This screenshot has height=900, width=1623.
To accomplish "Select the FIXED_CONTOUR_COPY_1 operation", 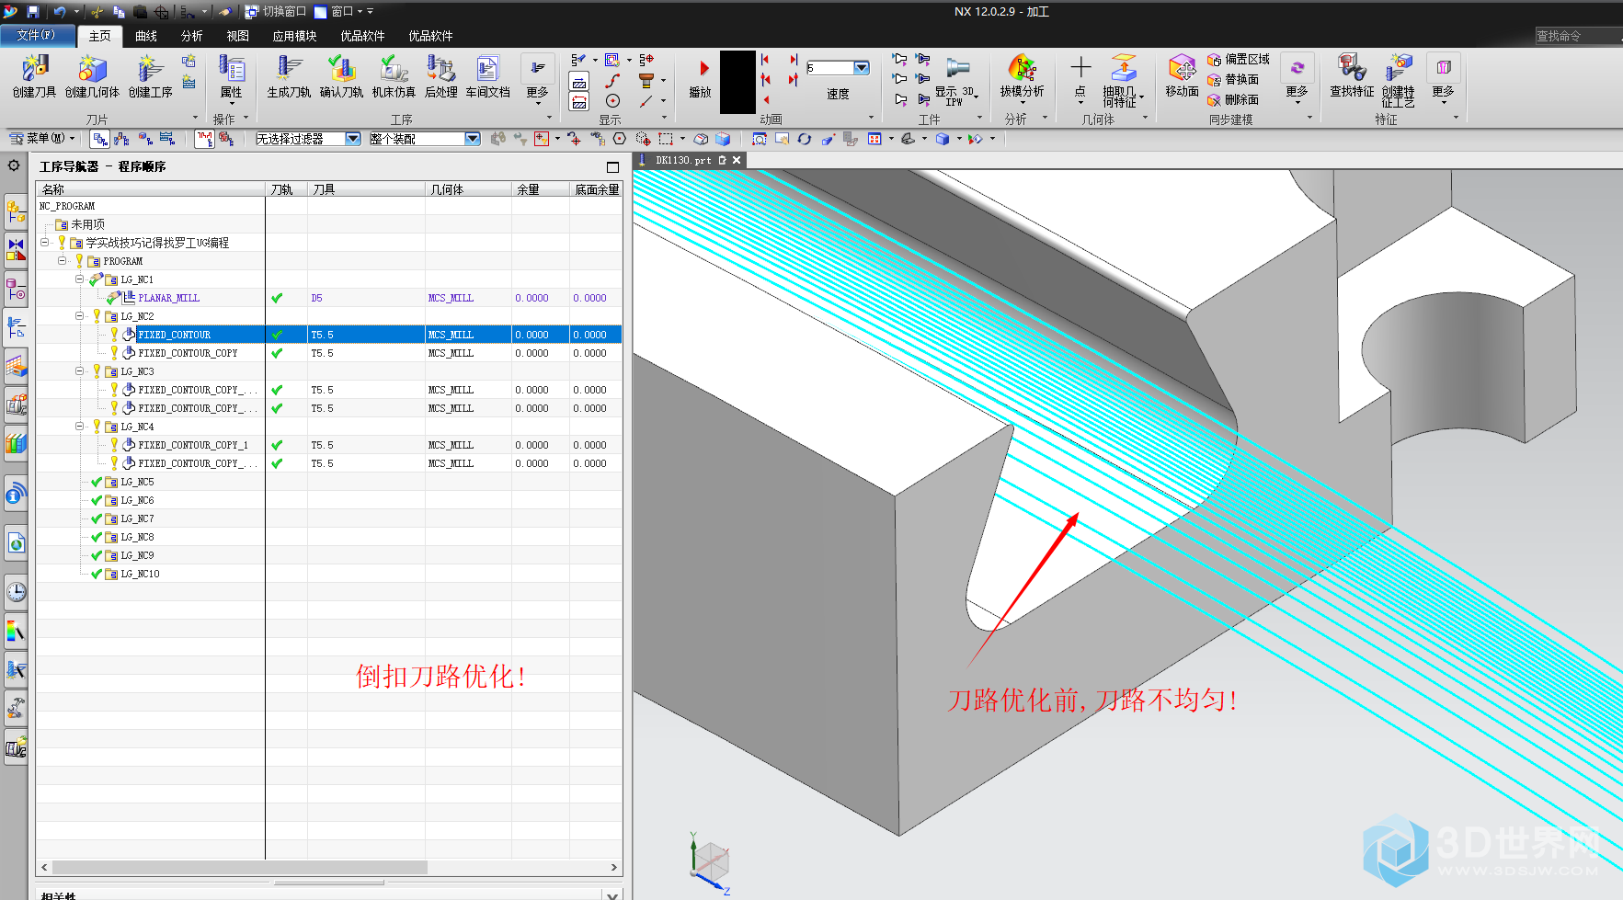I will [193, 445].
